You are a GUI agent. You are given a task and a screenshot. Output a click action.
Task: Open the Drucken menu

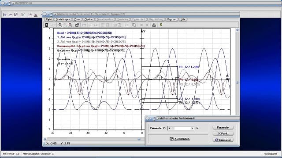click(x=171, y=19)
